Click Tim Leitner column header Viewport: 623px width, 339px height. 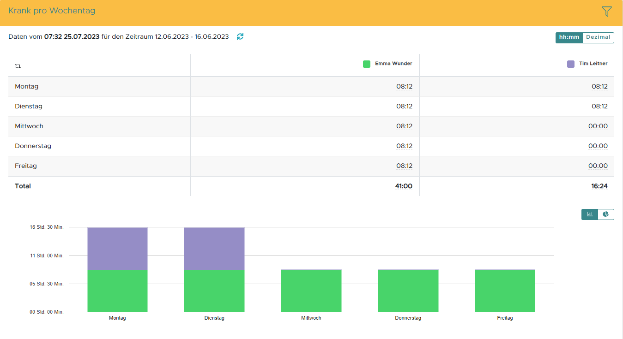pos(593,64)
